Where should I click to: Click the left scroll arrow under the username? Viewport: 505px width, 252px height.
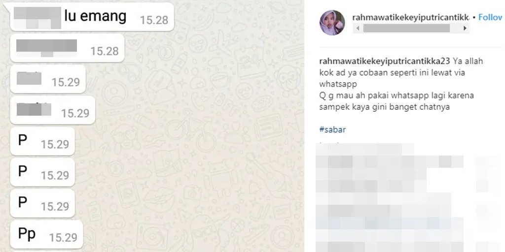358,28
